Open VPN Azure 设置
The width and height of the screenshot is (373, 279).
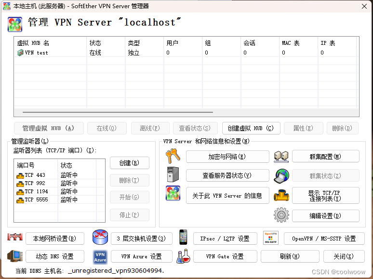pos(142,256)
